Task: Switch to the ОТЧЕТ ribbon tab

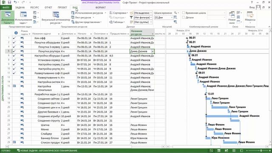Action: click(48, 8)
